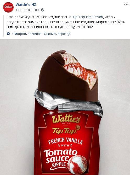The height and width of the screenshot is (175, 130).
Task: Open translation settings gear icon
Action: [x=8, y=34]
